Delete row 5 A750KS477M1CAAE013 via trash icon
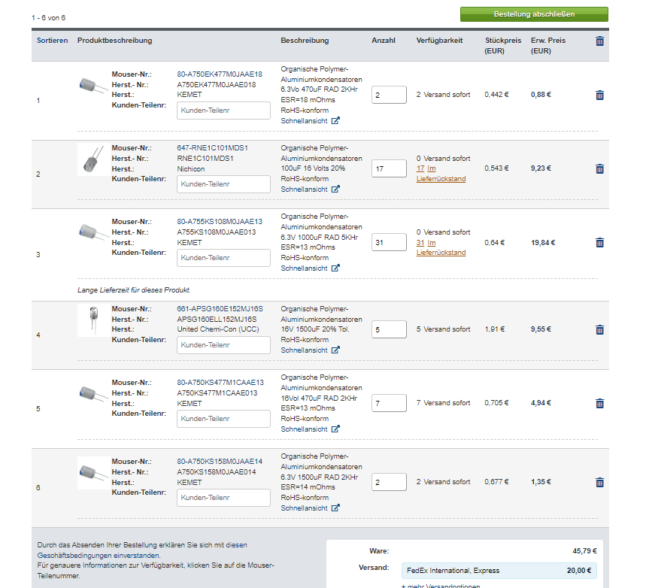This screenshot has height=588, width=649. 599,404
